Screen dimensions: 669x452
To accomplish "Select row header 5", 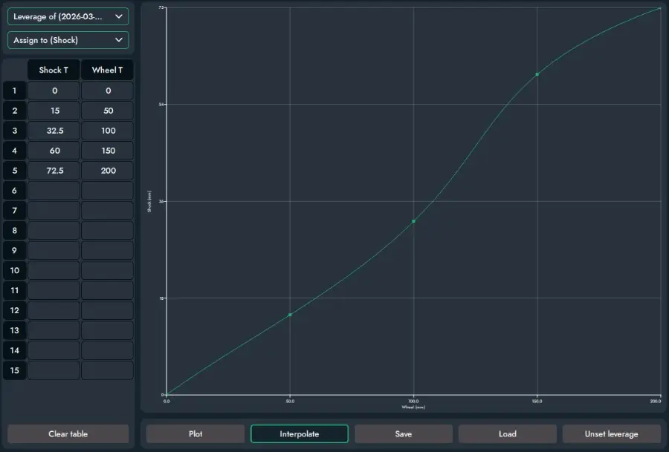I will [15, 171].
